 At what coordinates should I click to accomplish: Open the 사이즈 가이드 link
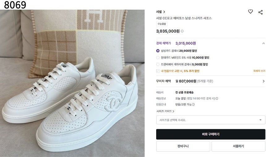(165, 111)
